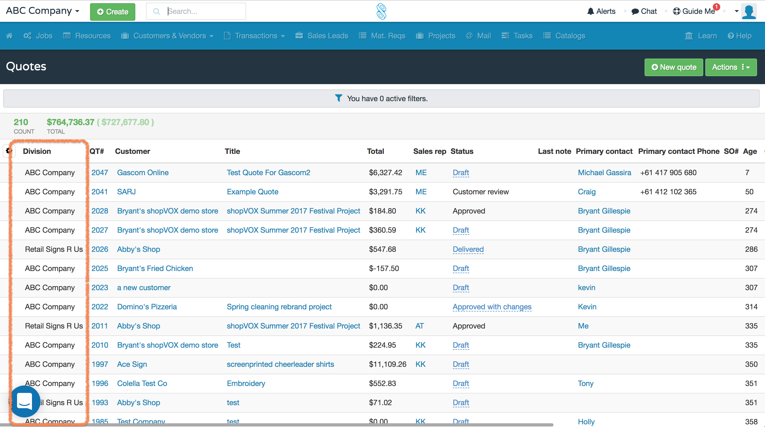Screen dimensions: 765x427
Task: Click the filter funnel icon
Action: (x=339, y=98)
